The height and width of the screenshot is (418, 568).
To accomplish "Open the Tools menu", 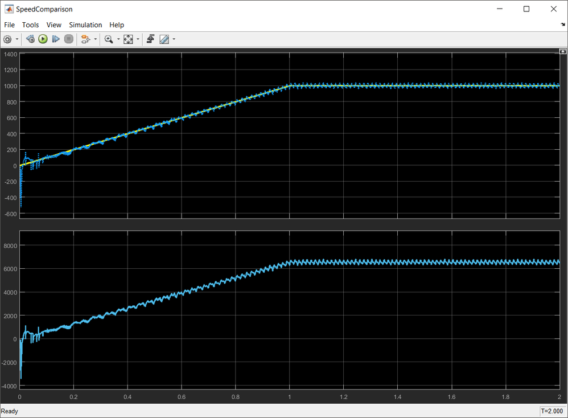I will tap(30, 24).
